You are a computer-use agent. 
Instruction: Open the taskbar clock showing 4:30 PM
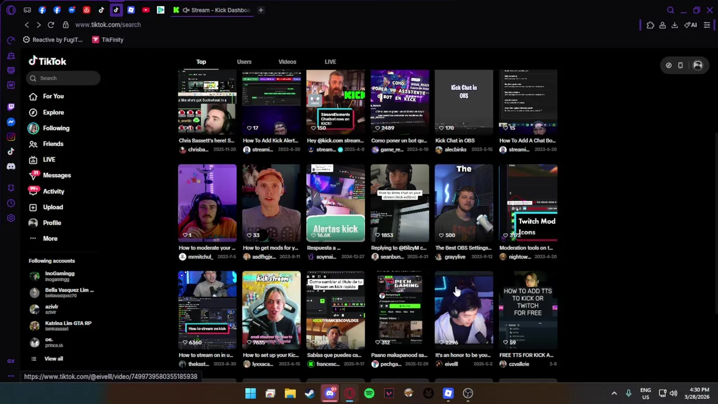[699, 393]
